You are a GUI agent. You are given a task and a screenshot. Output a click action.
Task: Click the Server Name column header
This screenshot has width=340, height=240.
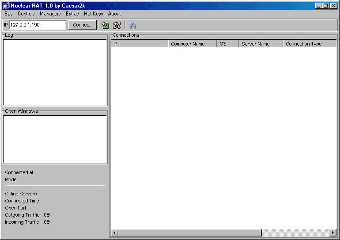click(261, 44)
